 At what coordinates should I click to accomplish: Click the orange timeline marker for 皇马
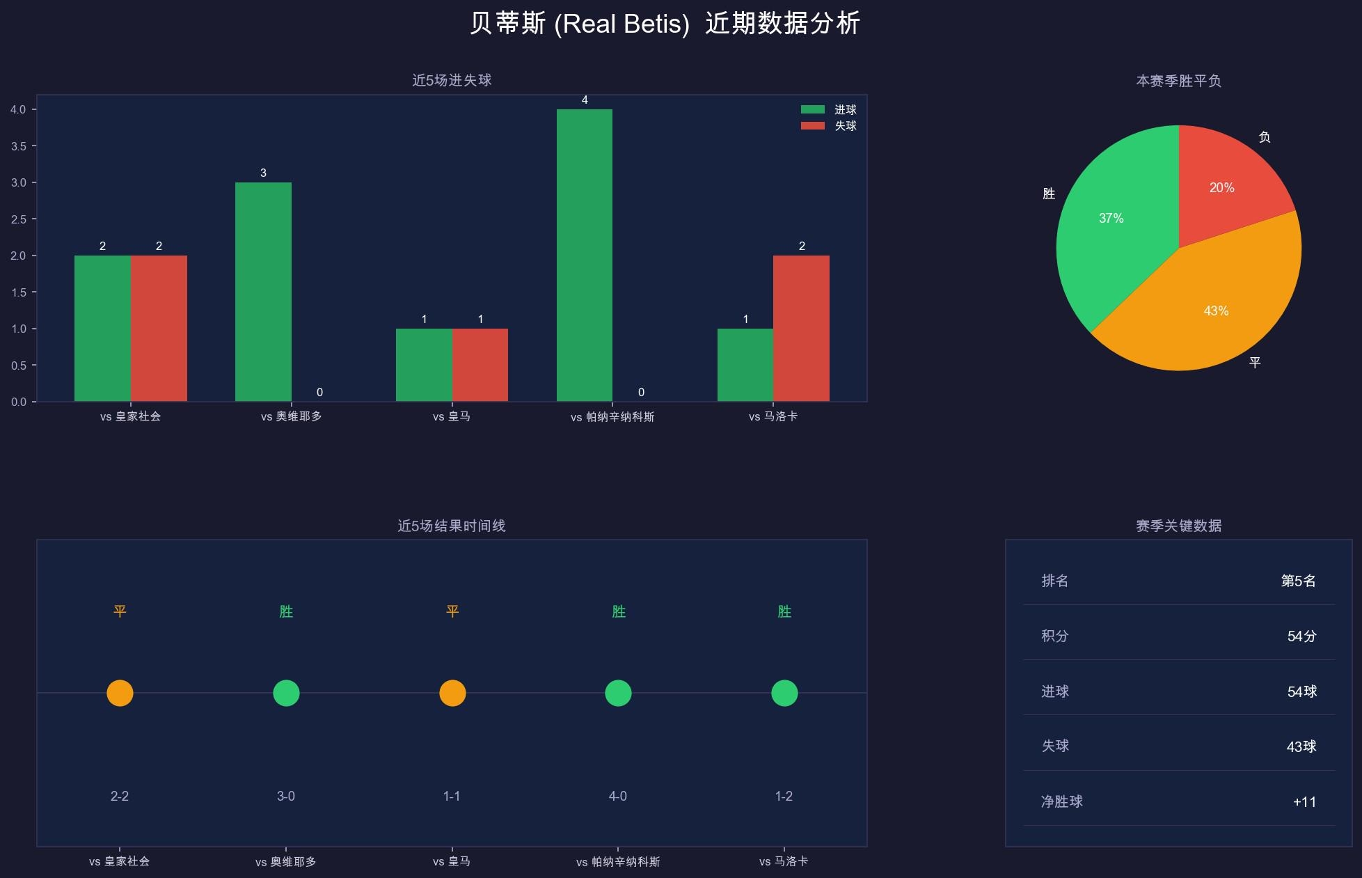tap(452, 693)
